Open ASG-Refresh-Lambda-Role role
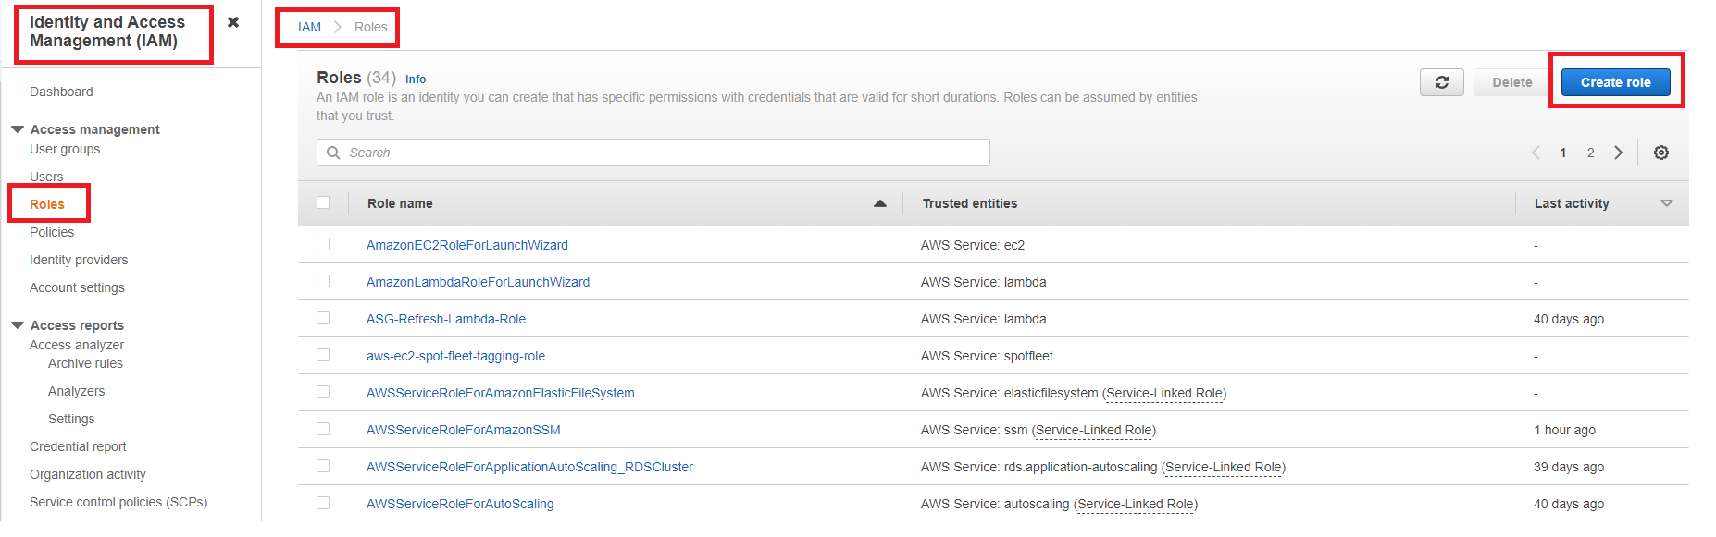Viewport: 1716px width, 537px height. tap(446, 319)
